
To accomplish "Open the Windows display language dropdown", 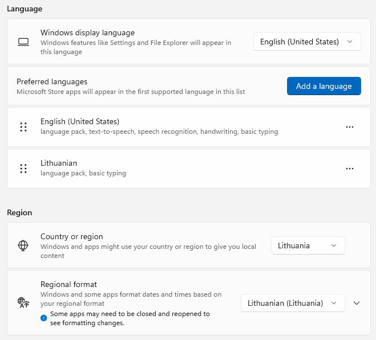I will click(306, 42).
